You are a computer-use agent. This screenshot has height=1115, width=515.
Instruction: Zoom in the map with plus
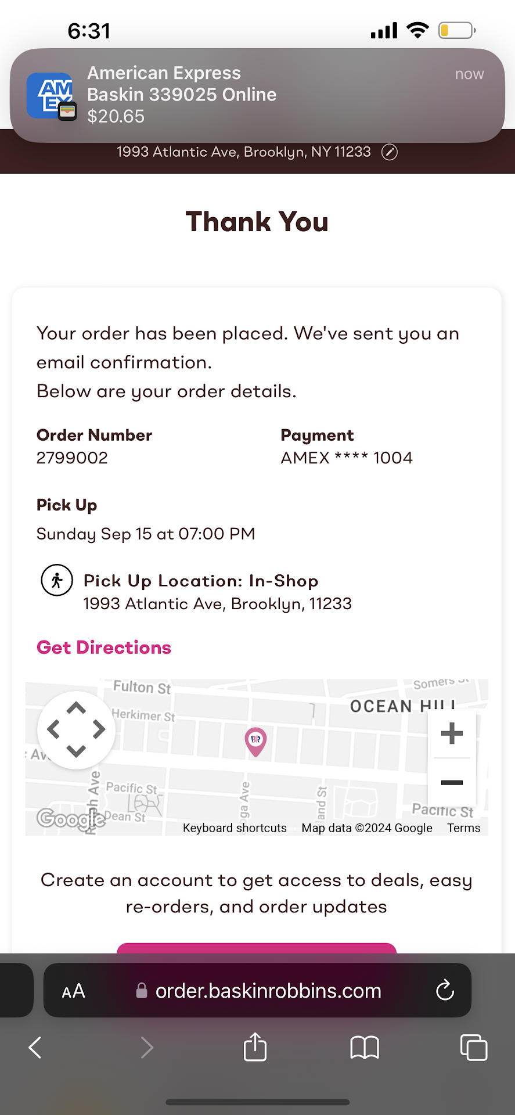click(x=452, y=733)
